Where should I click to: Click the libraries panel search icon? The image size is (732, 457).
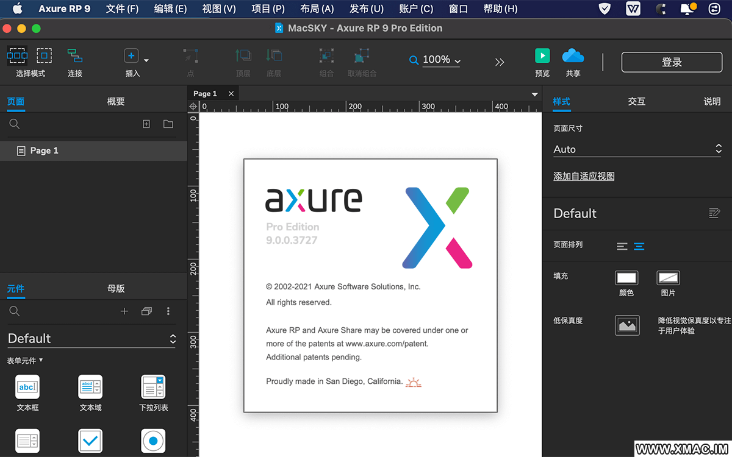point(15,311)
